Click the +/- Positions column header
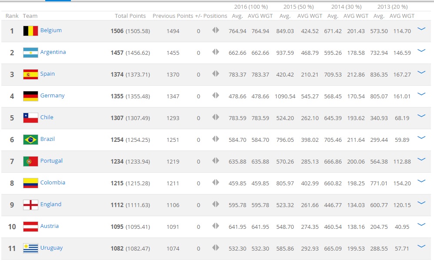Viewport: 434px width, 261px height. pyautogui.click(x=211, y=16)
